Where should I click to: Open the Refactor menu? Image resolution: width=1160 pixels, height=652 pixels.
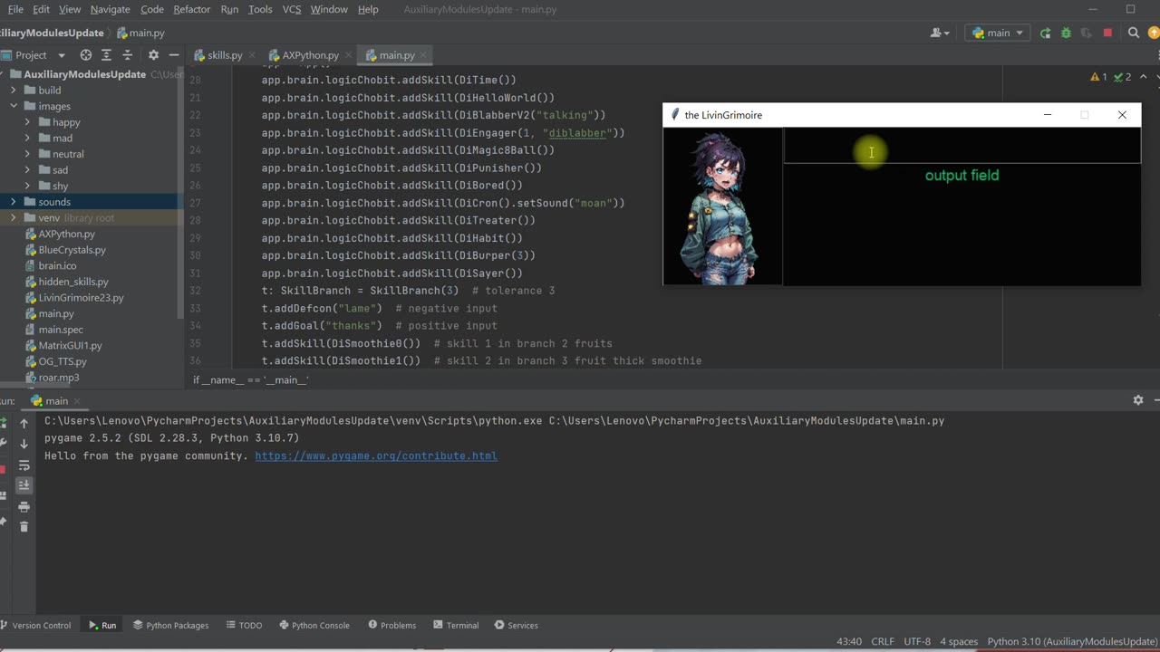(191, 9)
